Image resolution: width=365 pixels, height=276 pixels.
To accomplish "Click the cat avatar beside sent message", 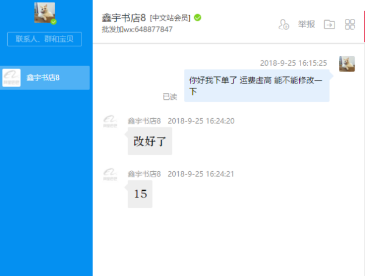I will point(347,63).
